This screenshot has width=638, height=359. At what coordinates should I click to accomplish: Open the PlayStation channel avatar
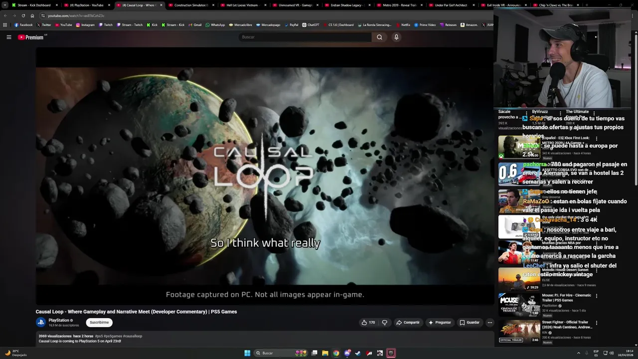tap(41, 323)
